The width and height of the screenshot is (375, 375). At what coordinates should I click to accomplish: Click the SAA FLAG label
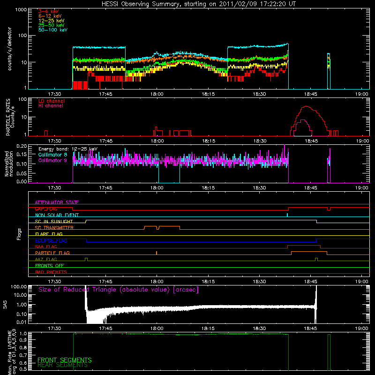click(x=46, y=247)
